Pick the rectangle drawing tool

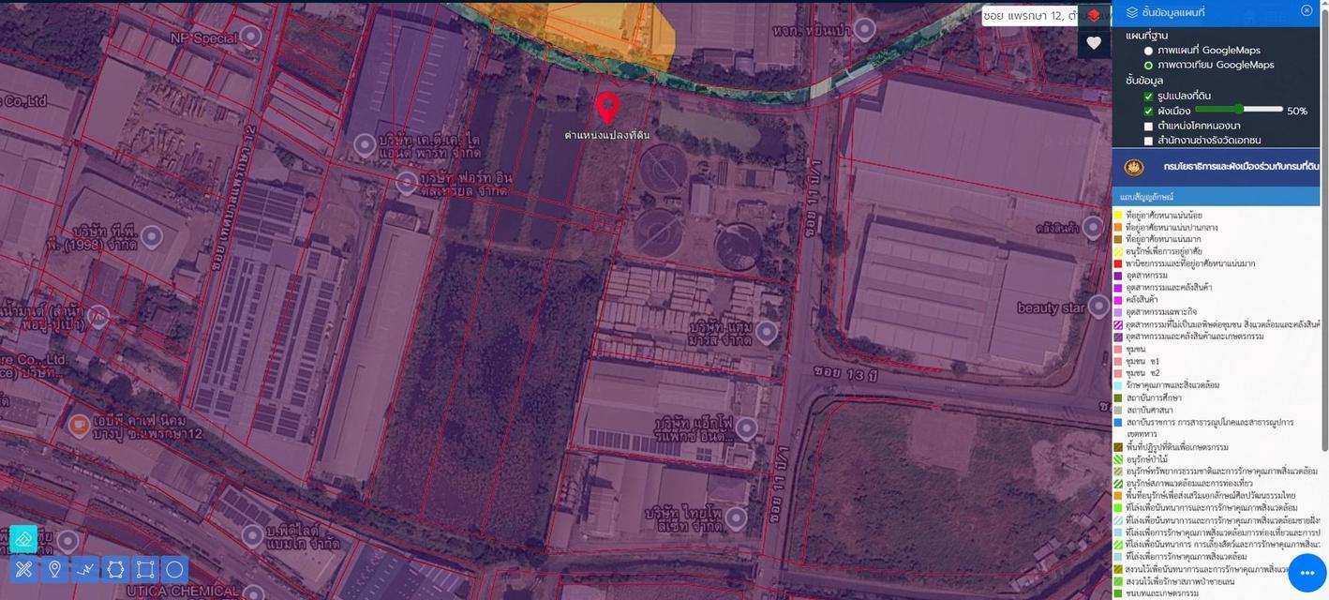[145, 569]
